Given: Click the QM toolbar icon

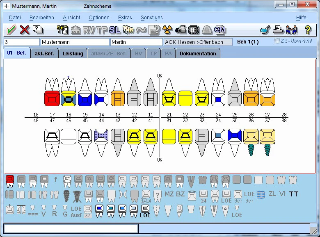Looking at the screenshot, I should 220,30.
